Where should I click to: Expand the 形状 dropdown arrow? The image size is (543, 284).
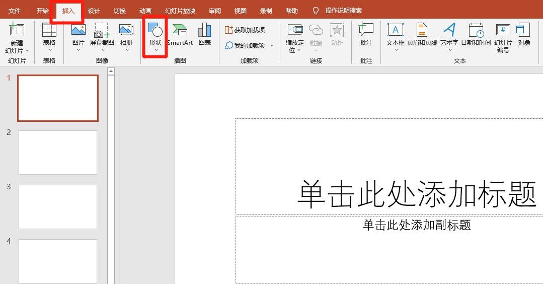coord(156,50)
